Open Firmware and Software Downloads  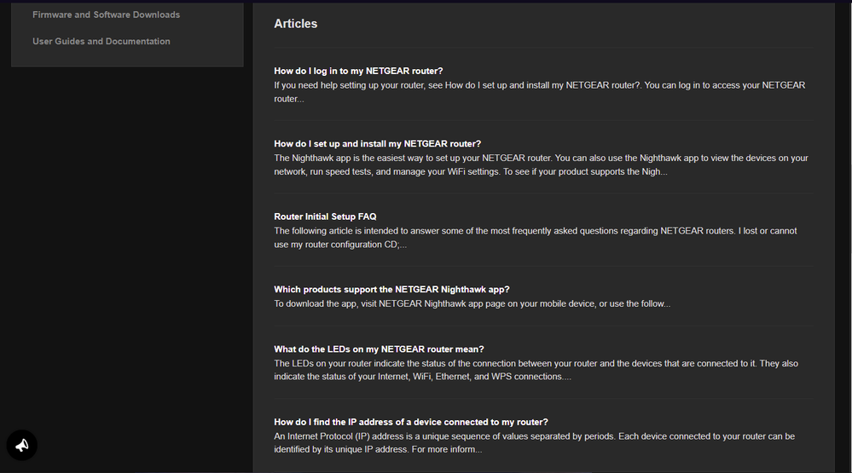(x=106, y=14)
